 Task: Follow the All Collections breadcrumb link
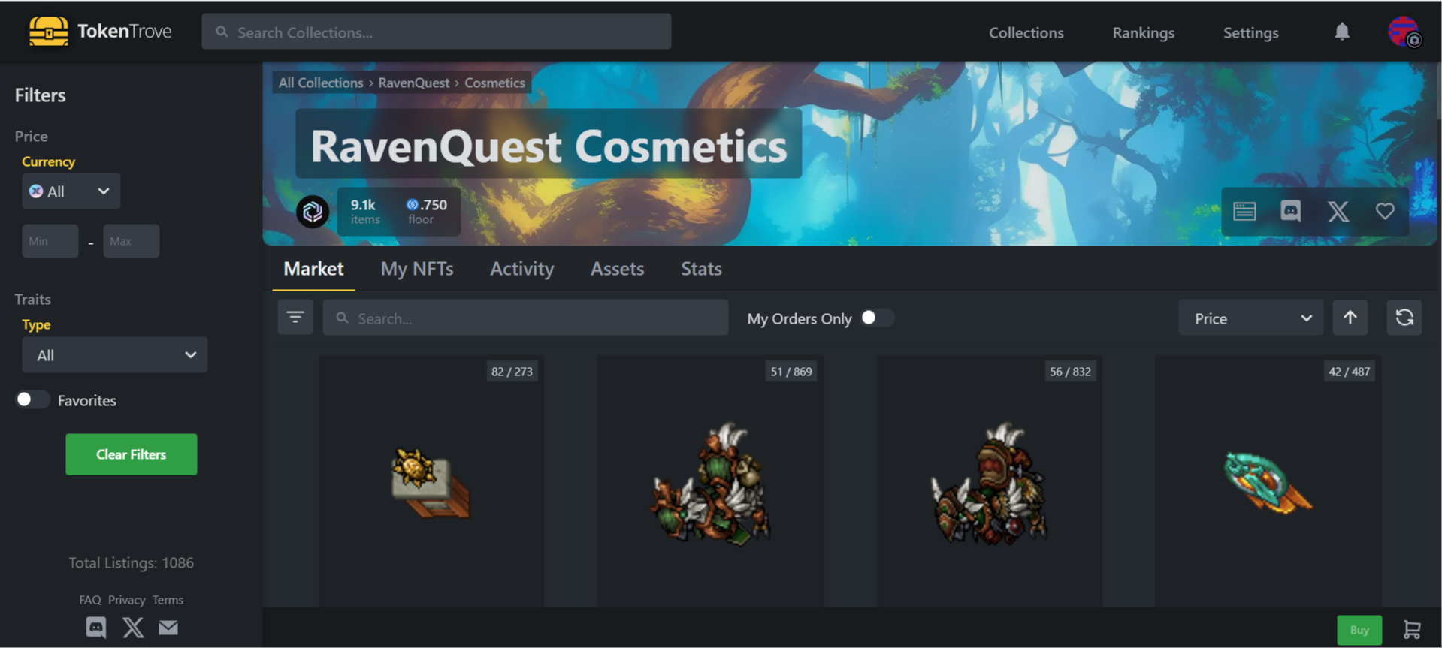pyautogui.click(x=321, y=83)
